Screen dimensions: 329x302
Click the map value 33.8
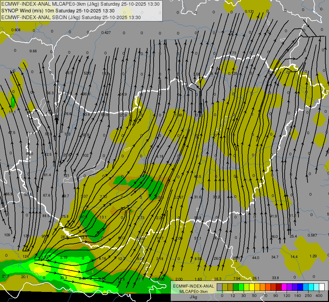275,278
